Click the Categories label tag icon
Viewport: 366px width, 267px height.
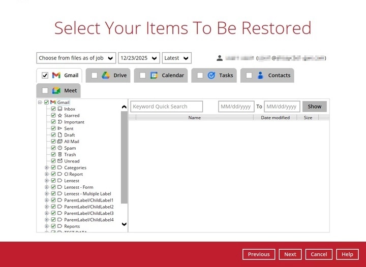point(60,168)
